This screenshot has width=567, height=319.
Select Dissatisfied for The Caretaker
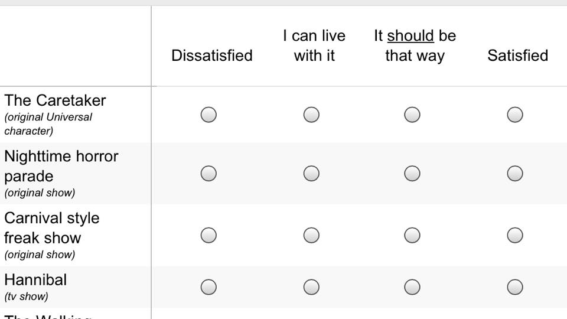point(208,115)
